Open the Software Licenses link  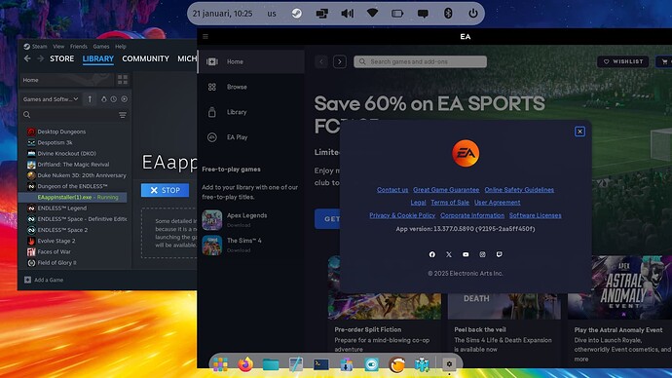pos(536,215)
